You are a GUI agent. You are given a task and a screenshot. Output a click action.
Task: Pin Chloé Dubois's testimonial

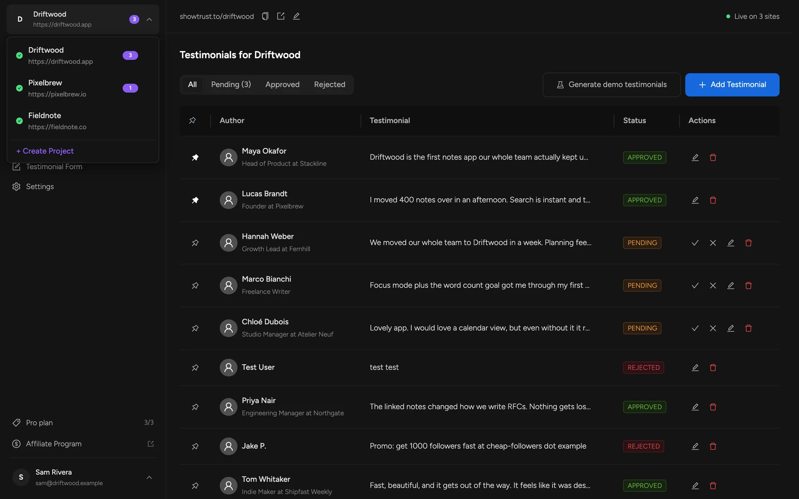click(x=195, y=328)
